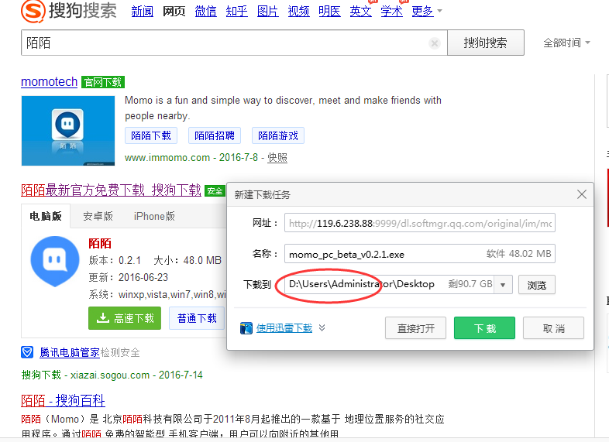Click the 使用迅雷下载 link
This screenshot has height=442, width=609.
[284, 328]
